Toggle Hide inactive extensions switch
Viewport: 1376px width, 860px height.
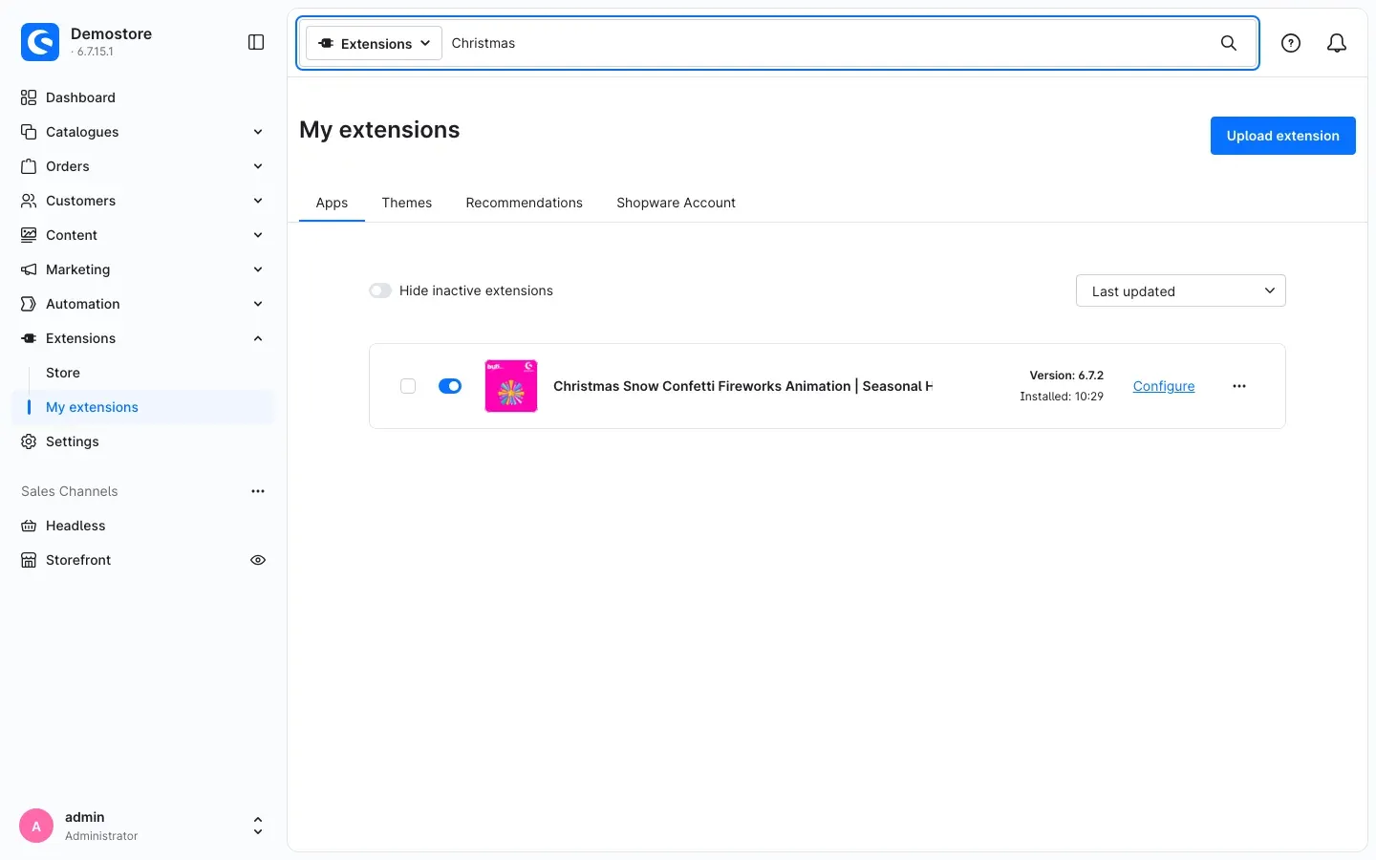click(x=380, y=290)
